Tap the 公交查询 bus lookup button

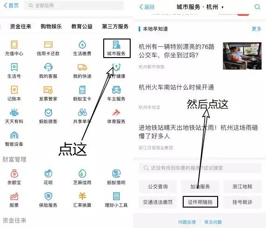point(158,187)
